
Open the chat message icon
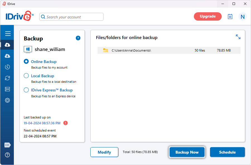point(8,145)
